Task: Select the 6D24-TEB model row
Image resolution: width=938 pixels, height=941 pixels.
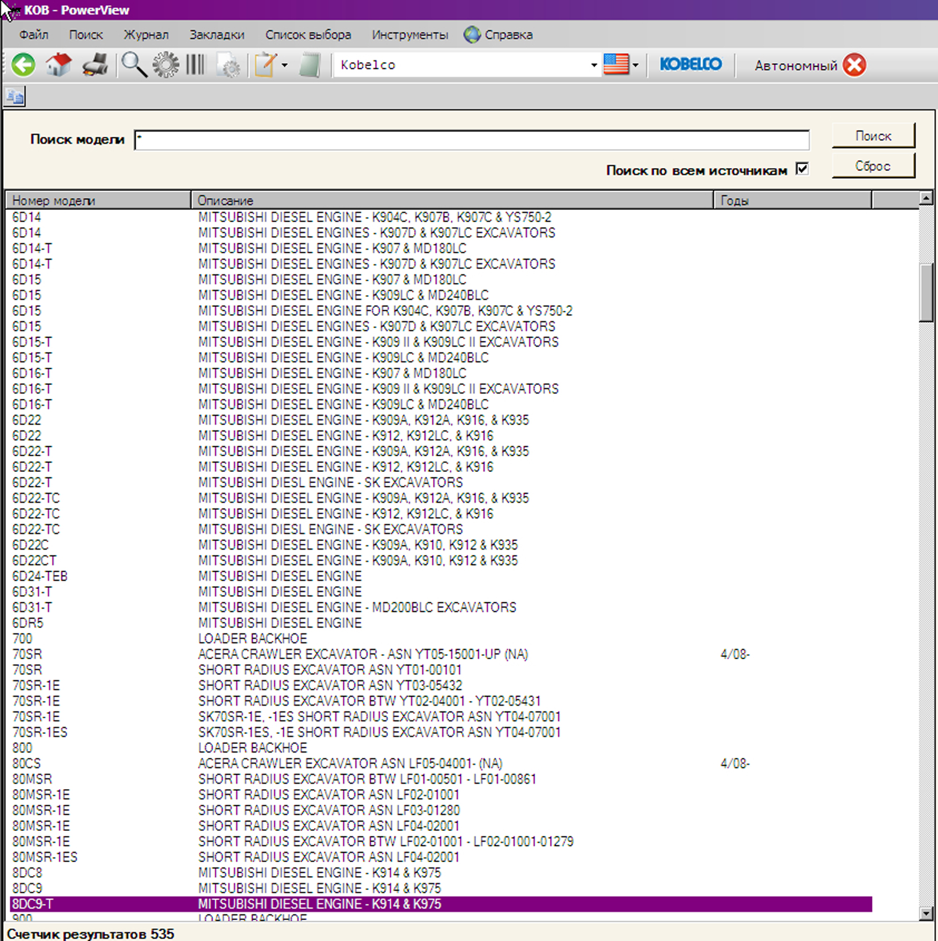Action: [x=40, y=576]
